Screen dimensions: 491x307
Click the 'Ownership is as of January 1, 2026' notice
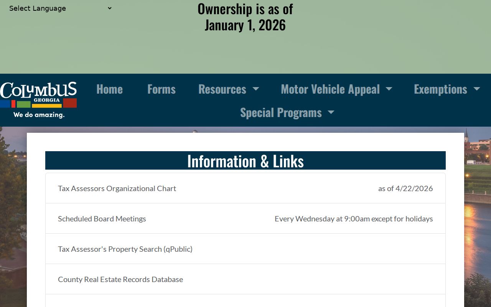tap(245, 17)
